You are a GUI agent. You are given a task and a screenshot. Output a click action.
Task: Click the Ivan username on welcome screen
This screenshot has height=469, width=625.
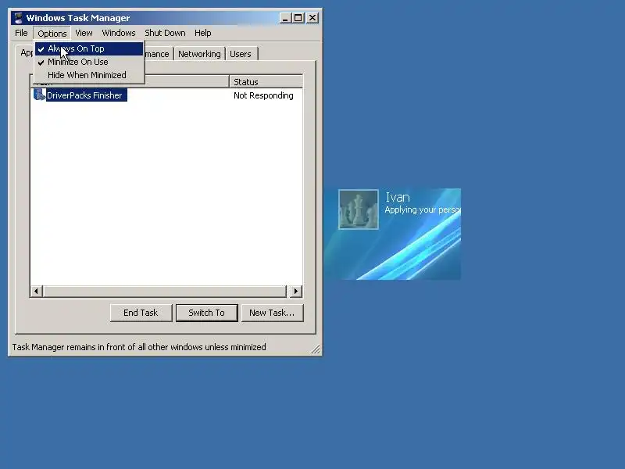(x=398, y=197)
